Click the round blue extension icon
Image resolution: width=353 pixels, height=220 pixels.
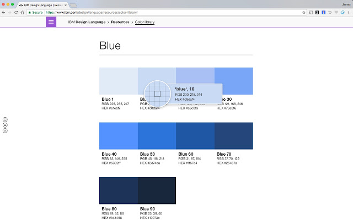(x=343, y=13)
